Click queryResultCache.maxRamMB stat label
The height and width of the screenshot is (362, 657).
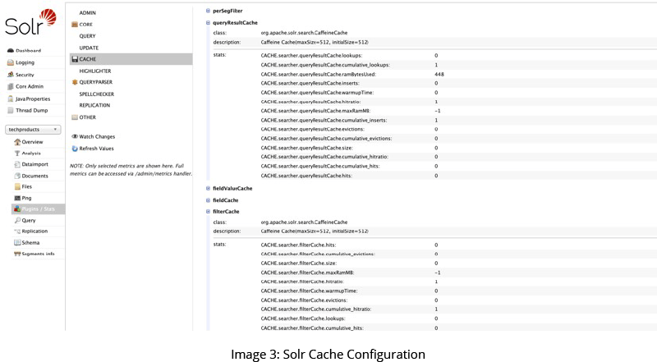315,111
